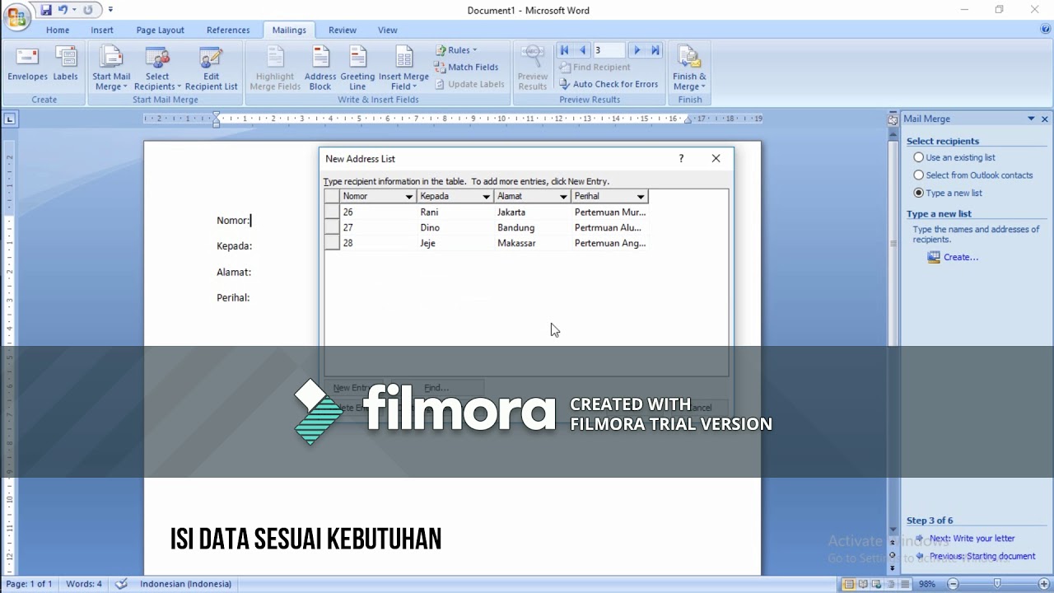Select 'Type a new list' option
The width and height of the screenshot is (1054, 593).
click(x=919, y=193)
